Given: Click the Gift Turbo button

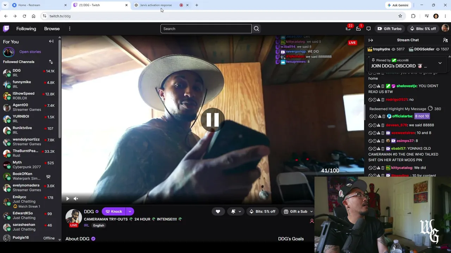Looking at the screenshot, I should (x=389, y=29).
